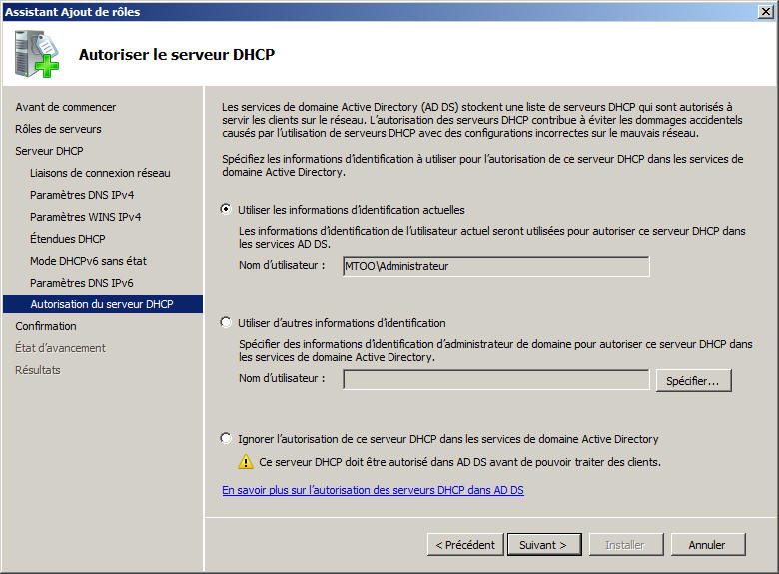Click the server role wizard icon

coord(37,54)
